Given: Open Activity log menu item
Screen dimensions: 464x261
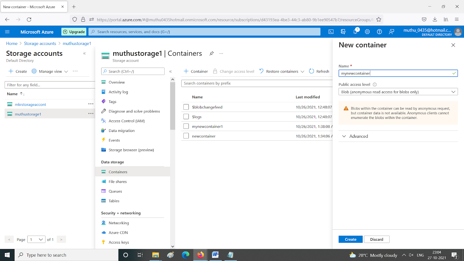Looking at the screenshot, I should [118, 92].
